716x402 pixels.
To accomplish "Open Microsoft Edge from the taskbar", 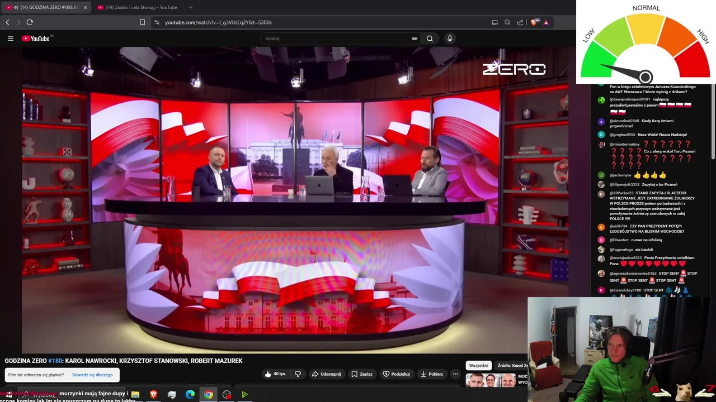I will click(190, 395).
